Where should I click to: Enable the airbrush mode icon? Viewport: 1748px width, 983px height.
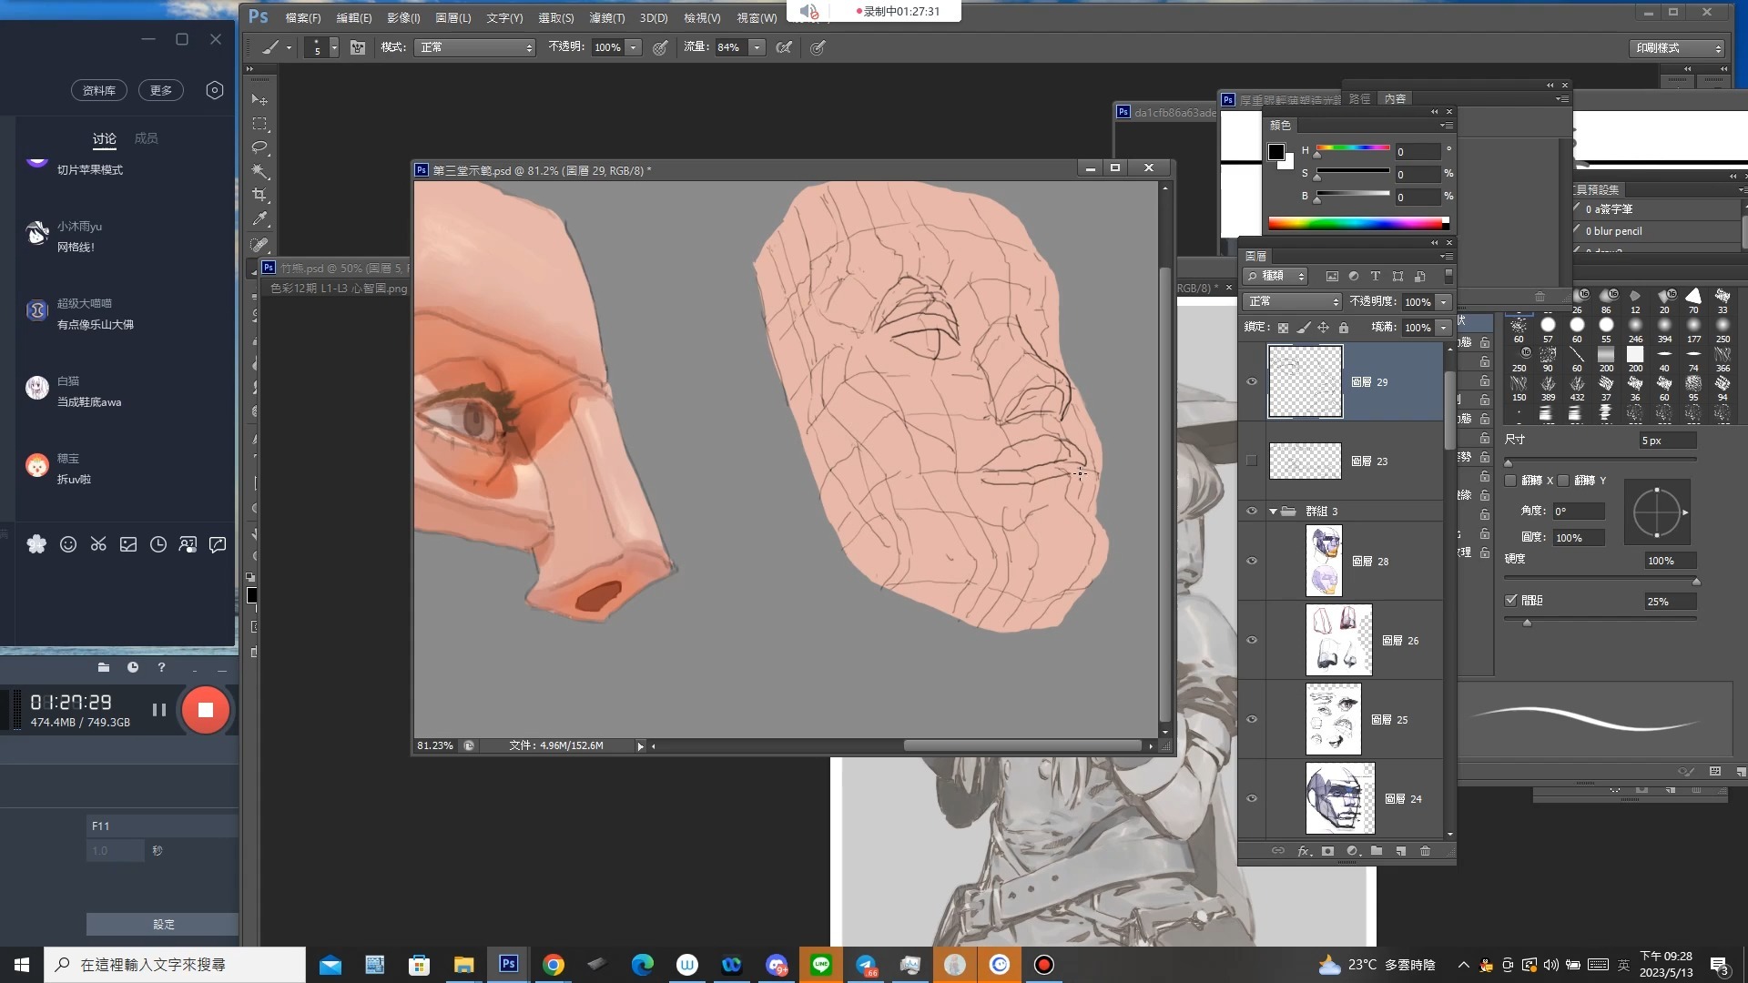[784, 47]
